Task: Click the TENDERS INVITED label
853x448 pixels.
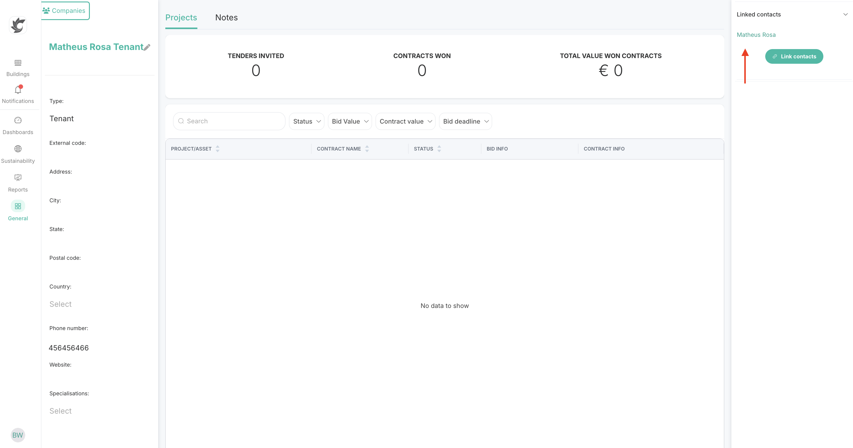Action: (256, 56)
